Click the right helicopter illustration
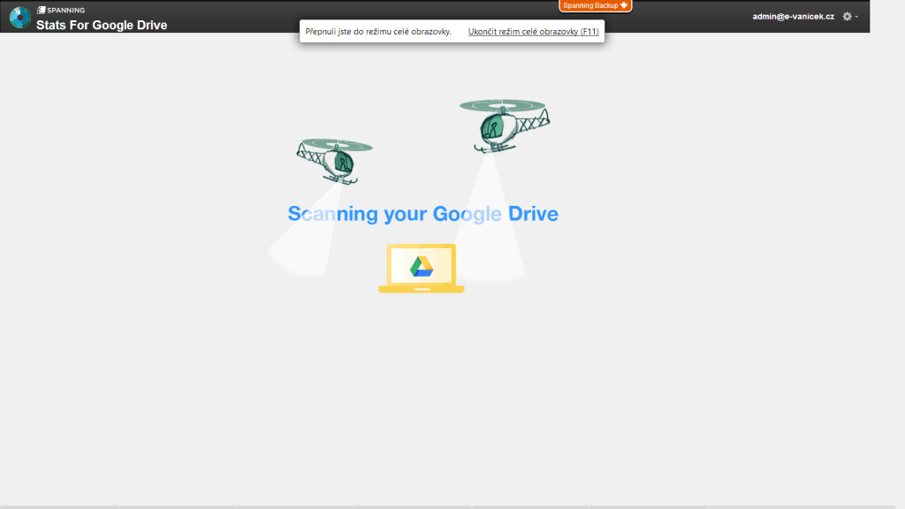905x509 pixels. [504, 125]
